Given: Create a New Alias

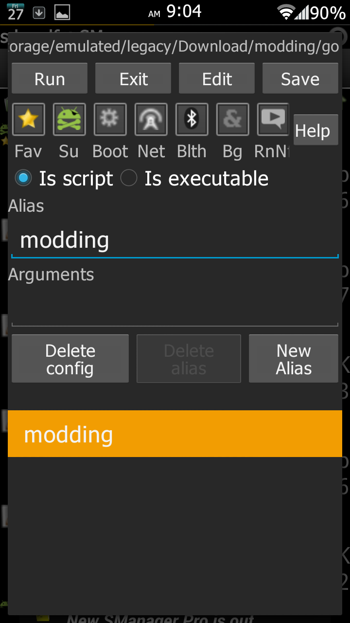Looking at the screenshot, I should [x=294, y=359].
